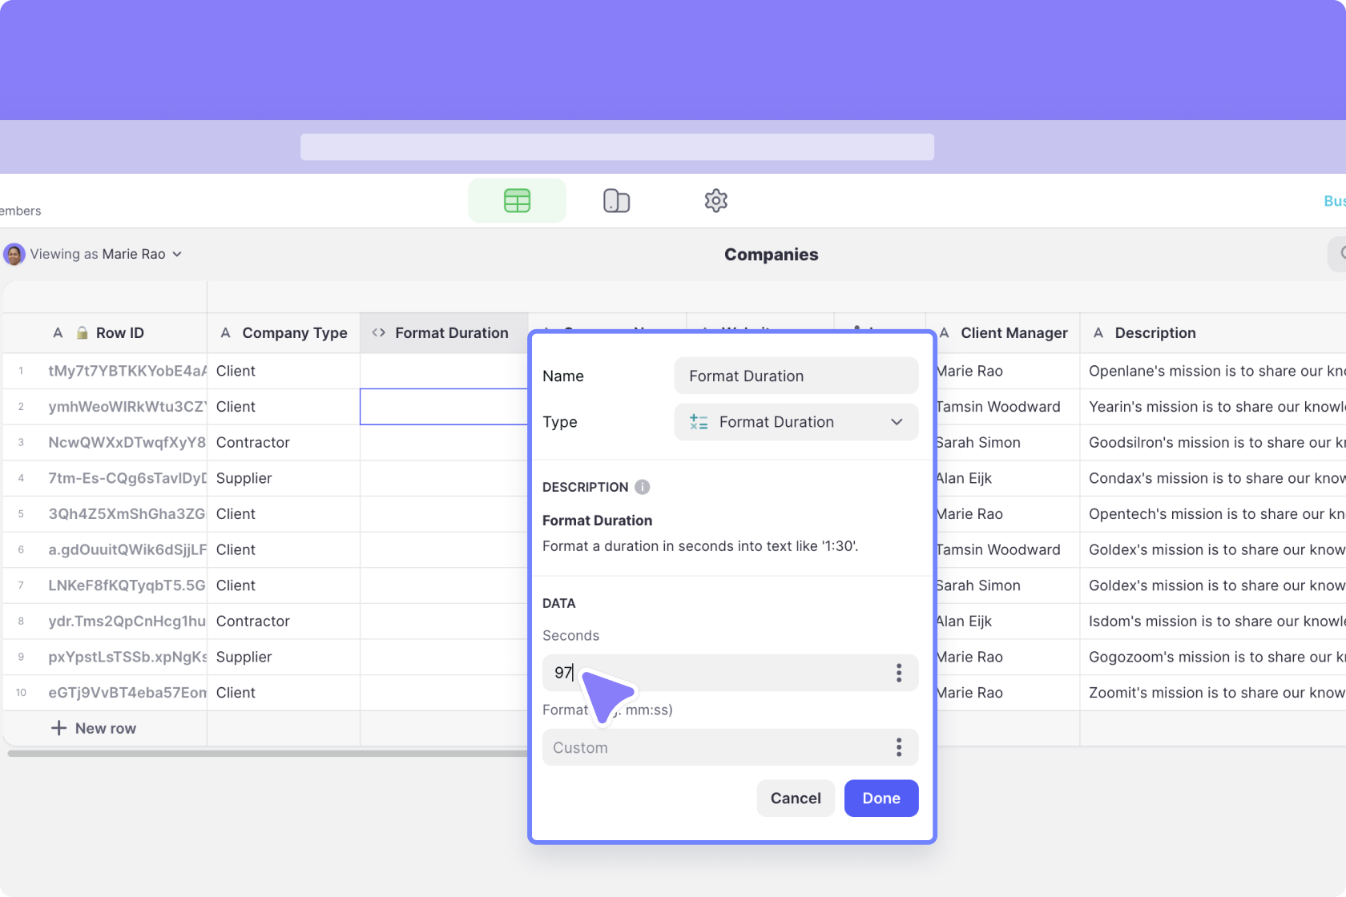Open the Settings gear icon
The height and width of the screenshot is (897, 1346).
(715, 200)
